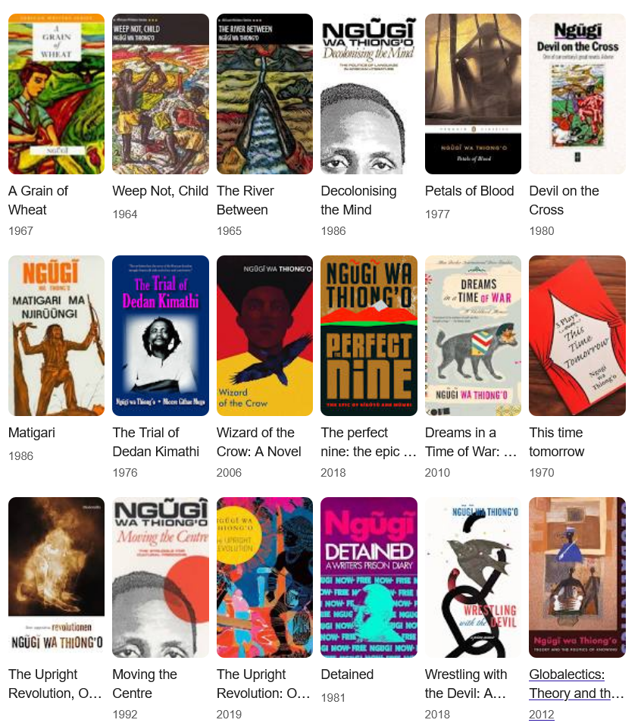Follow the Globalectics: Theory title link
Image resolution: width=641 pixels, height=726 pixels.
[577, 684]
